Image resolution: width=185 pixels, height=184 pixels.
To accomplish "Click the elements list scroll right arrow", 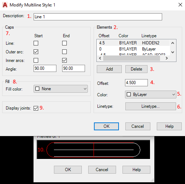I will [x=166, y=58].
